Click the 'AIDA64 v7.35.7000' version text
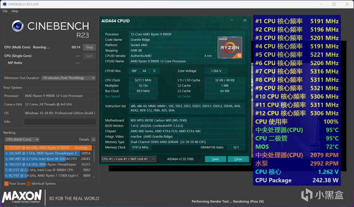 (x=180, y=159)
